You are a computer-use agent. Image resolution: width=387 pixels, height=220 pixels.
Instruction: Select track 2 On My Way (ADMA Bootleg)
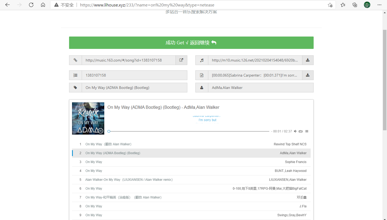coord(191,153)
